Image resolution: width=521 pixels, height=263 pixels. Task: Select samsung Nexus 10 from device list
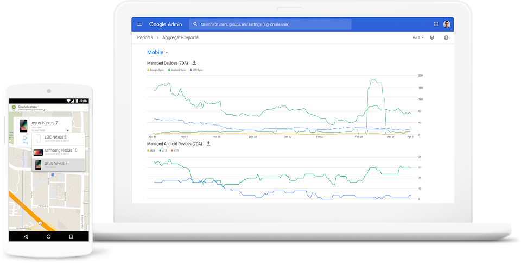pos(58,152)
